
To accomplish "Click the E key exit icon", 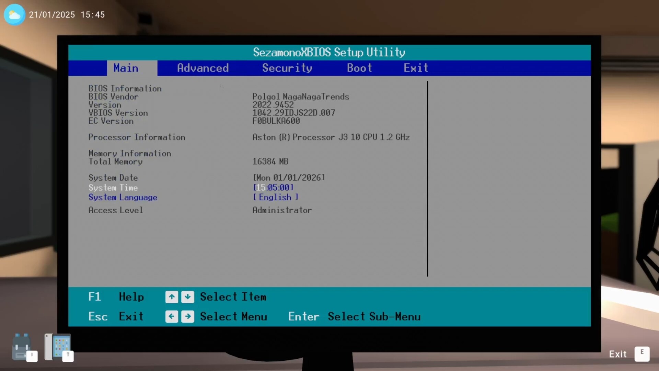I will tap(641, 354).
